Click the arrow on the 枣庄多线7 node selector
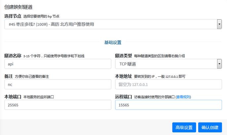227x135 pixels. coord(219,24)
